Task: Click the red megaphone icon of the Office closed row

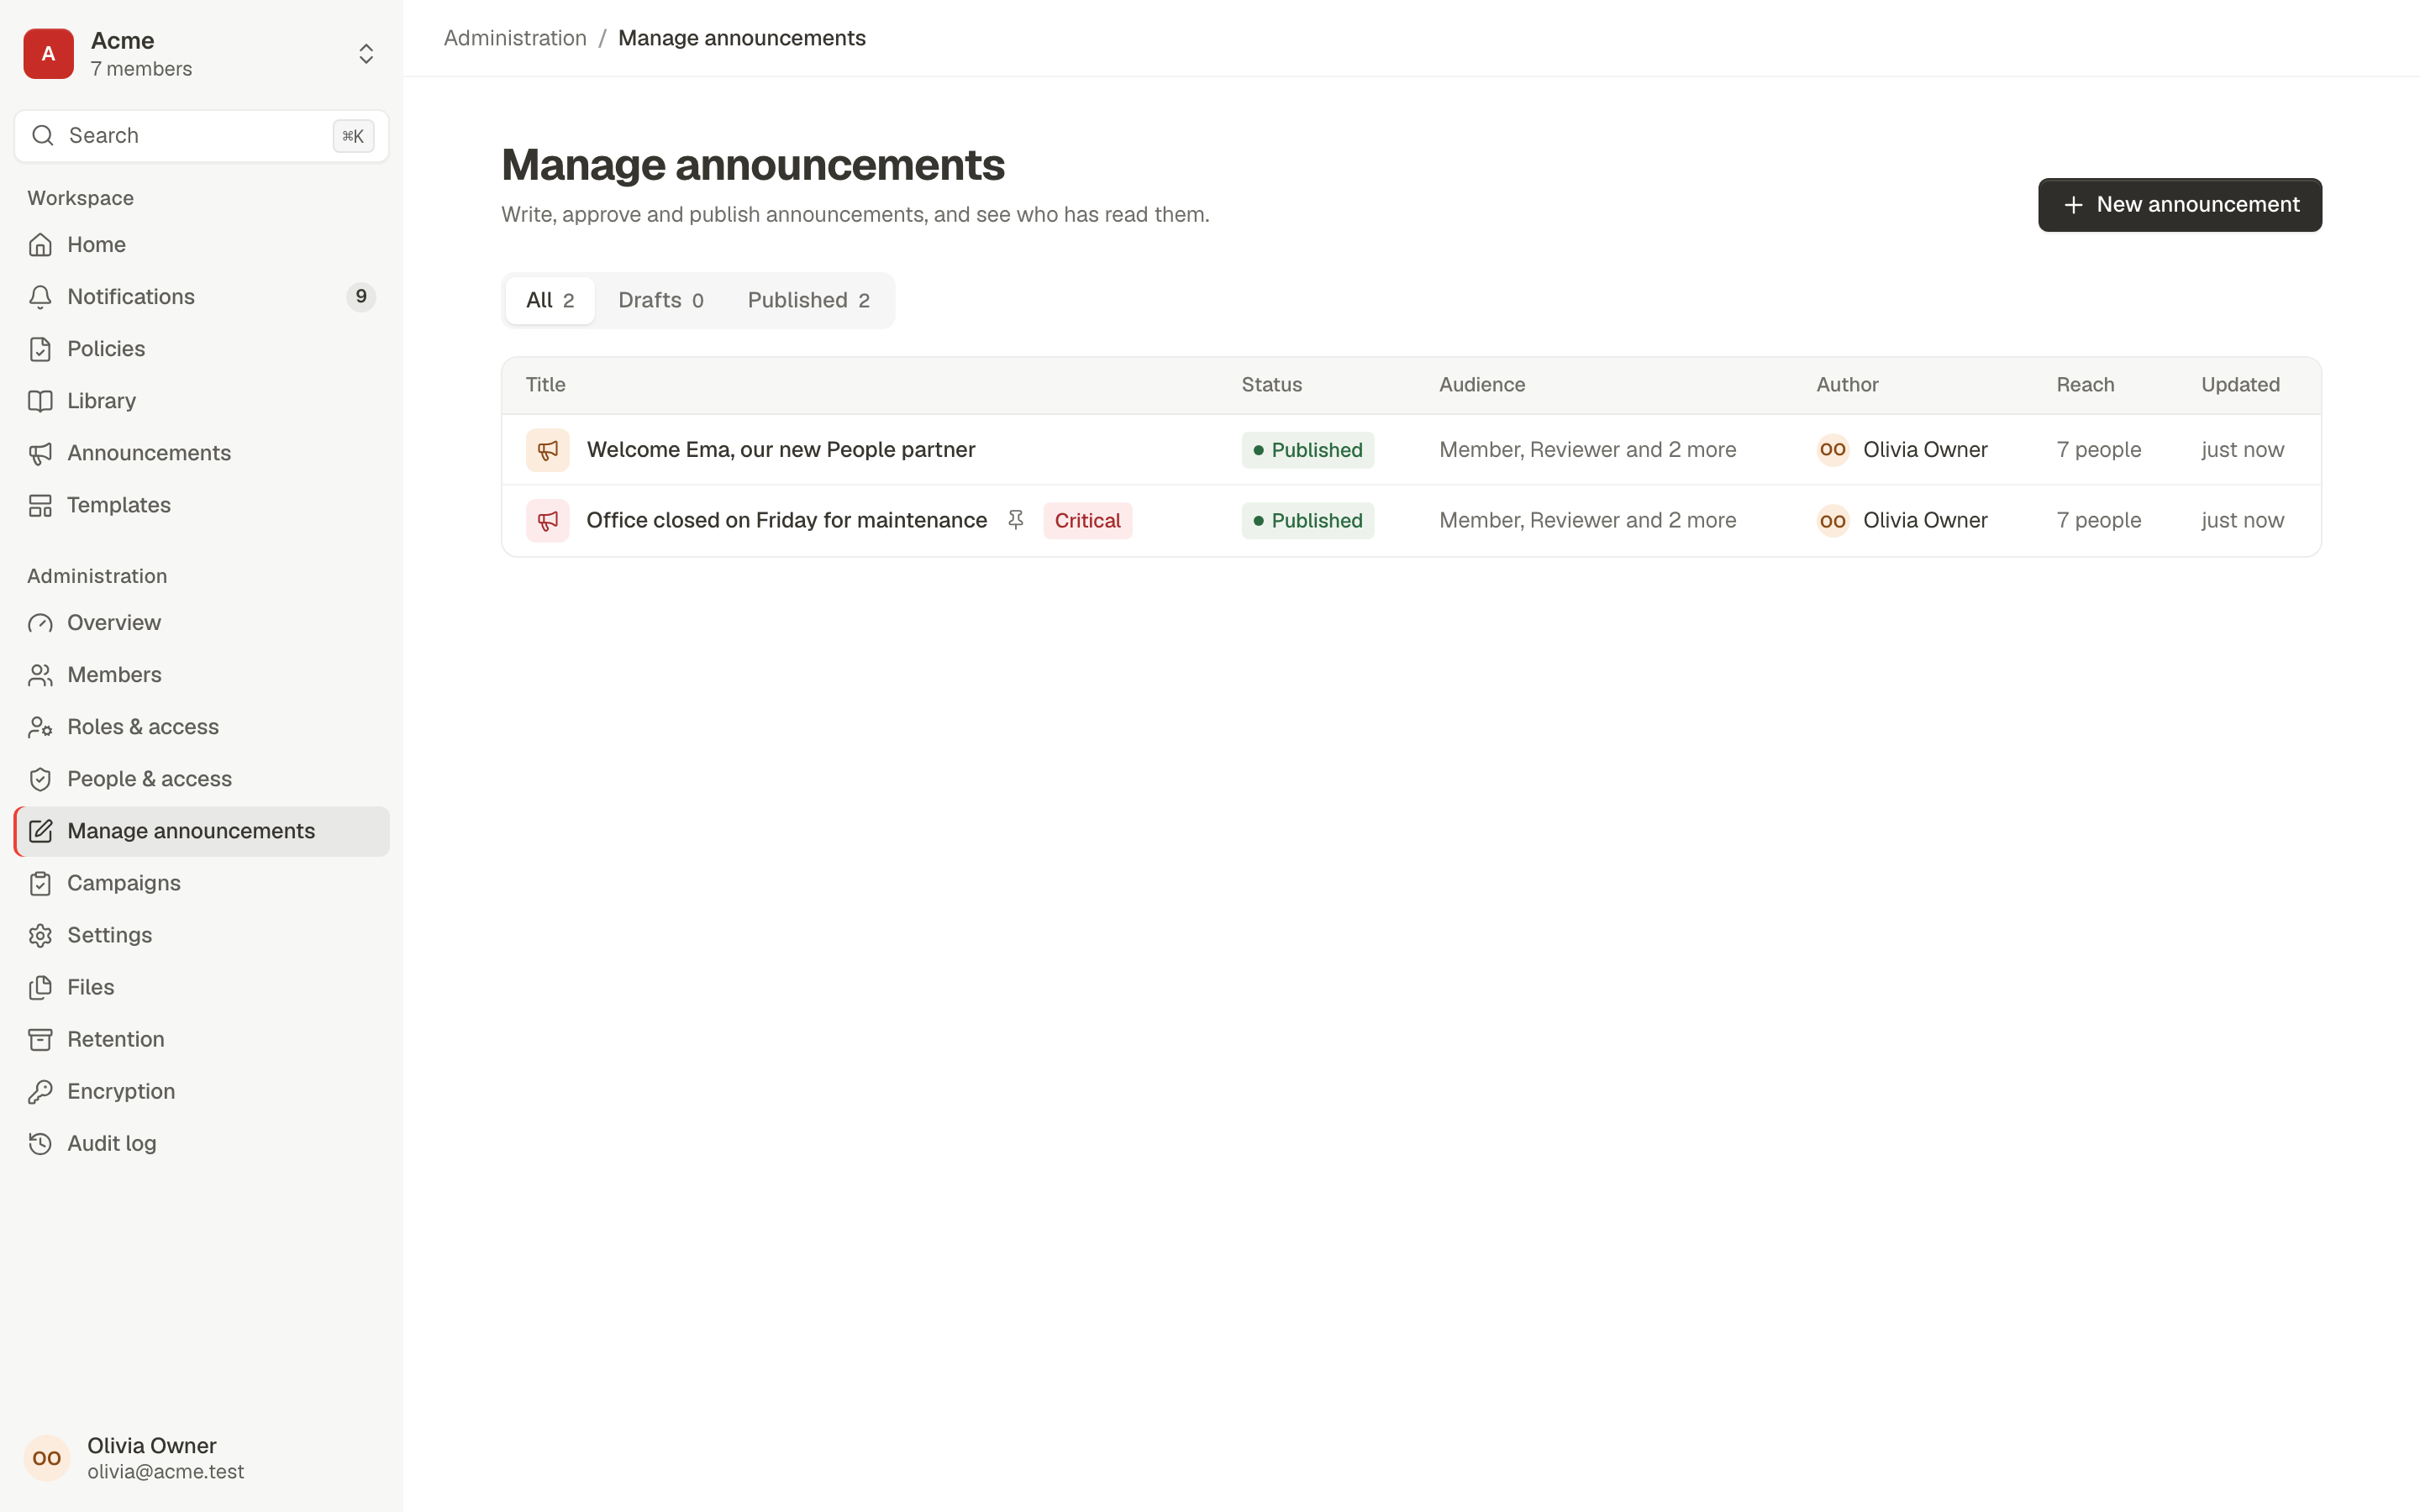Action: pos(548,521)
